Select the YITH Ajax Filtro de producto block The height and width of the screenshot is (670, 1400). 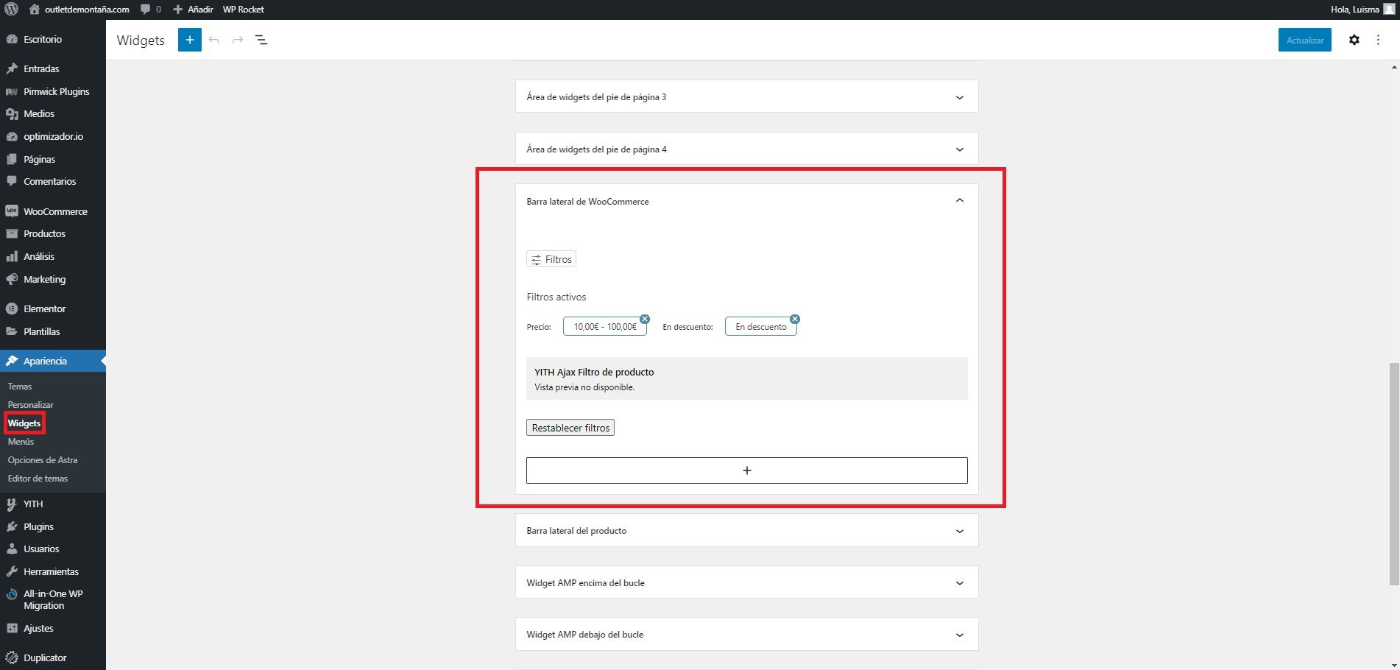[746, 378]
